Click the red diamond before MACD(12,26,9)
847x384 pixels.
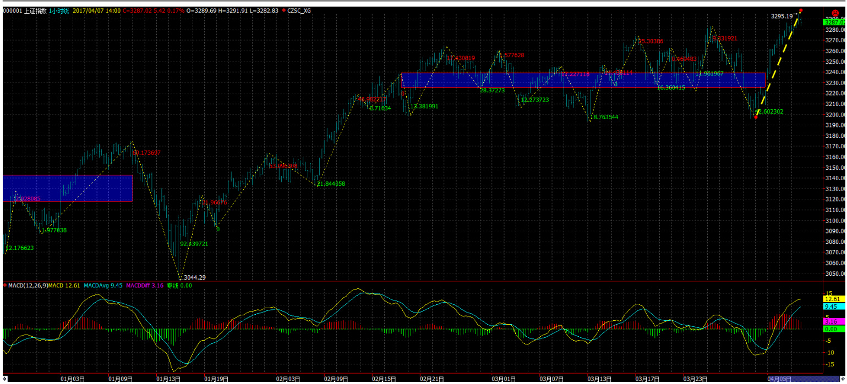pos(5,285)
